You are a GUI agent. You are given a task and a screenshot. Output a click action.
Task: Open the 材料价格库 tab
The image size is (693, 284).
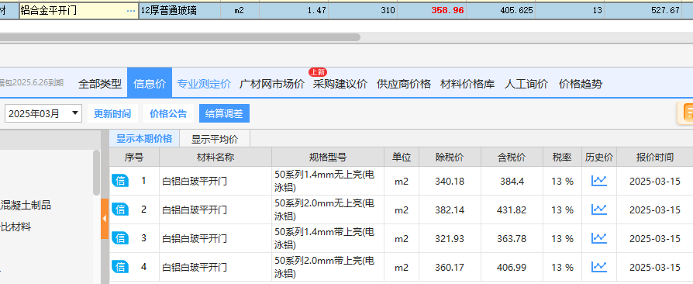pos(467,84)
